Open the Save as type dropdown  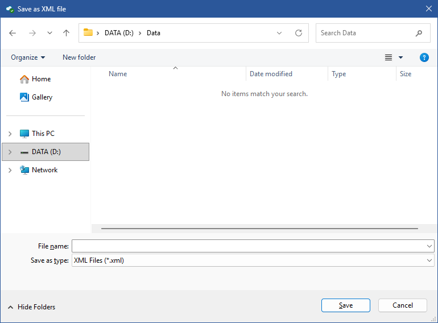(x=253, y=260)
